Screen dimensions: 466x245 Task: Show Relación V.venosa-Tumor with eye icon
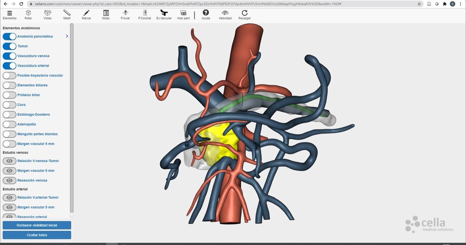[x=9, y=161]
